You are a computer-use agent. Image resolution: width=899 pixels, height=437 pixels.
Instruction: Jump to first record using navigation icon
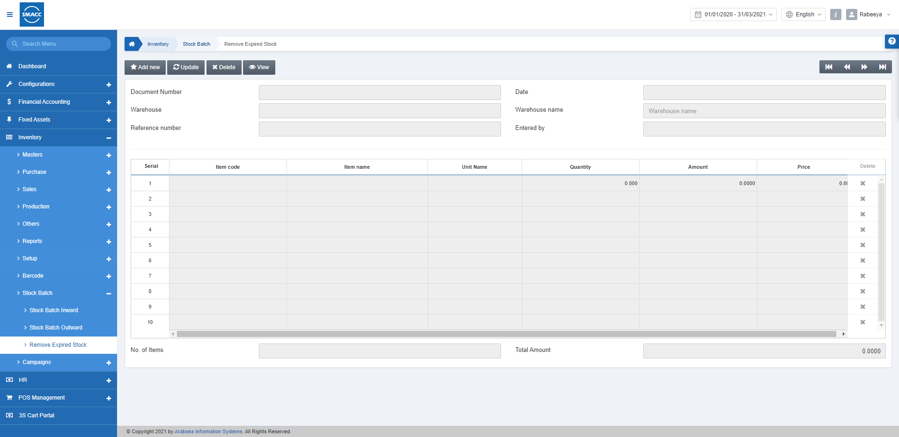click(828, 67)
